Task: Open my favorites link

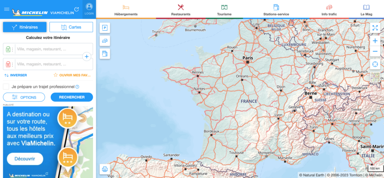Action: point(72,75)
